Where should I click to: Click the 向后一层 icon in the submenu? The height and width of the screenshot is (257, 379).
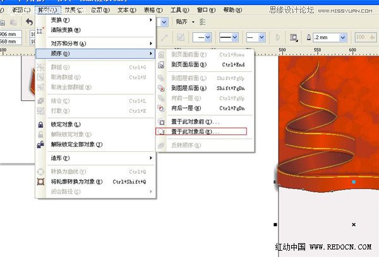[x=161, y=108]
